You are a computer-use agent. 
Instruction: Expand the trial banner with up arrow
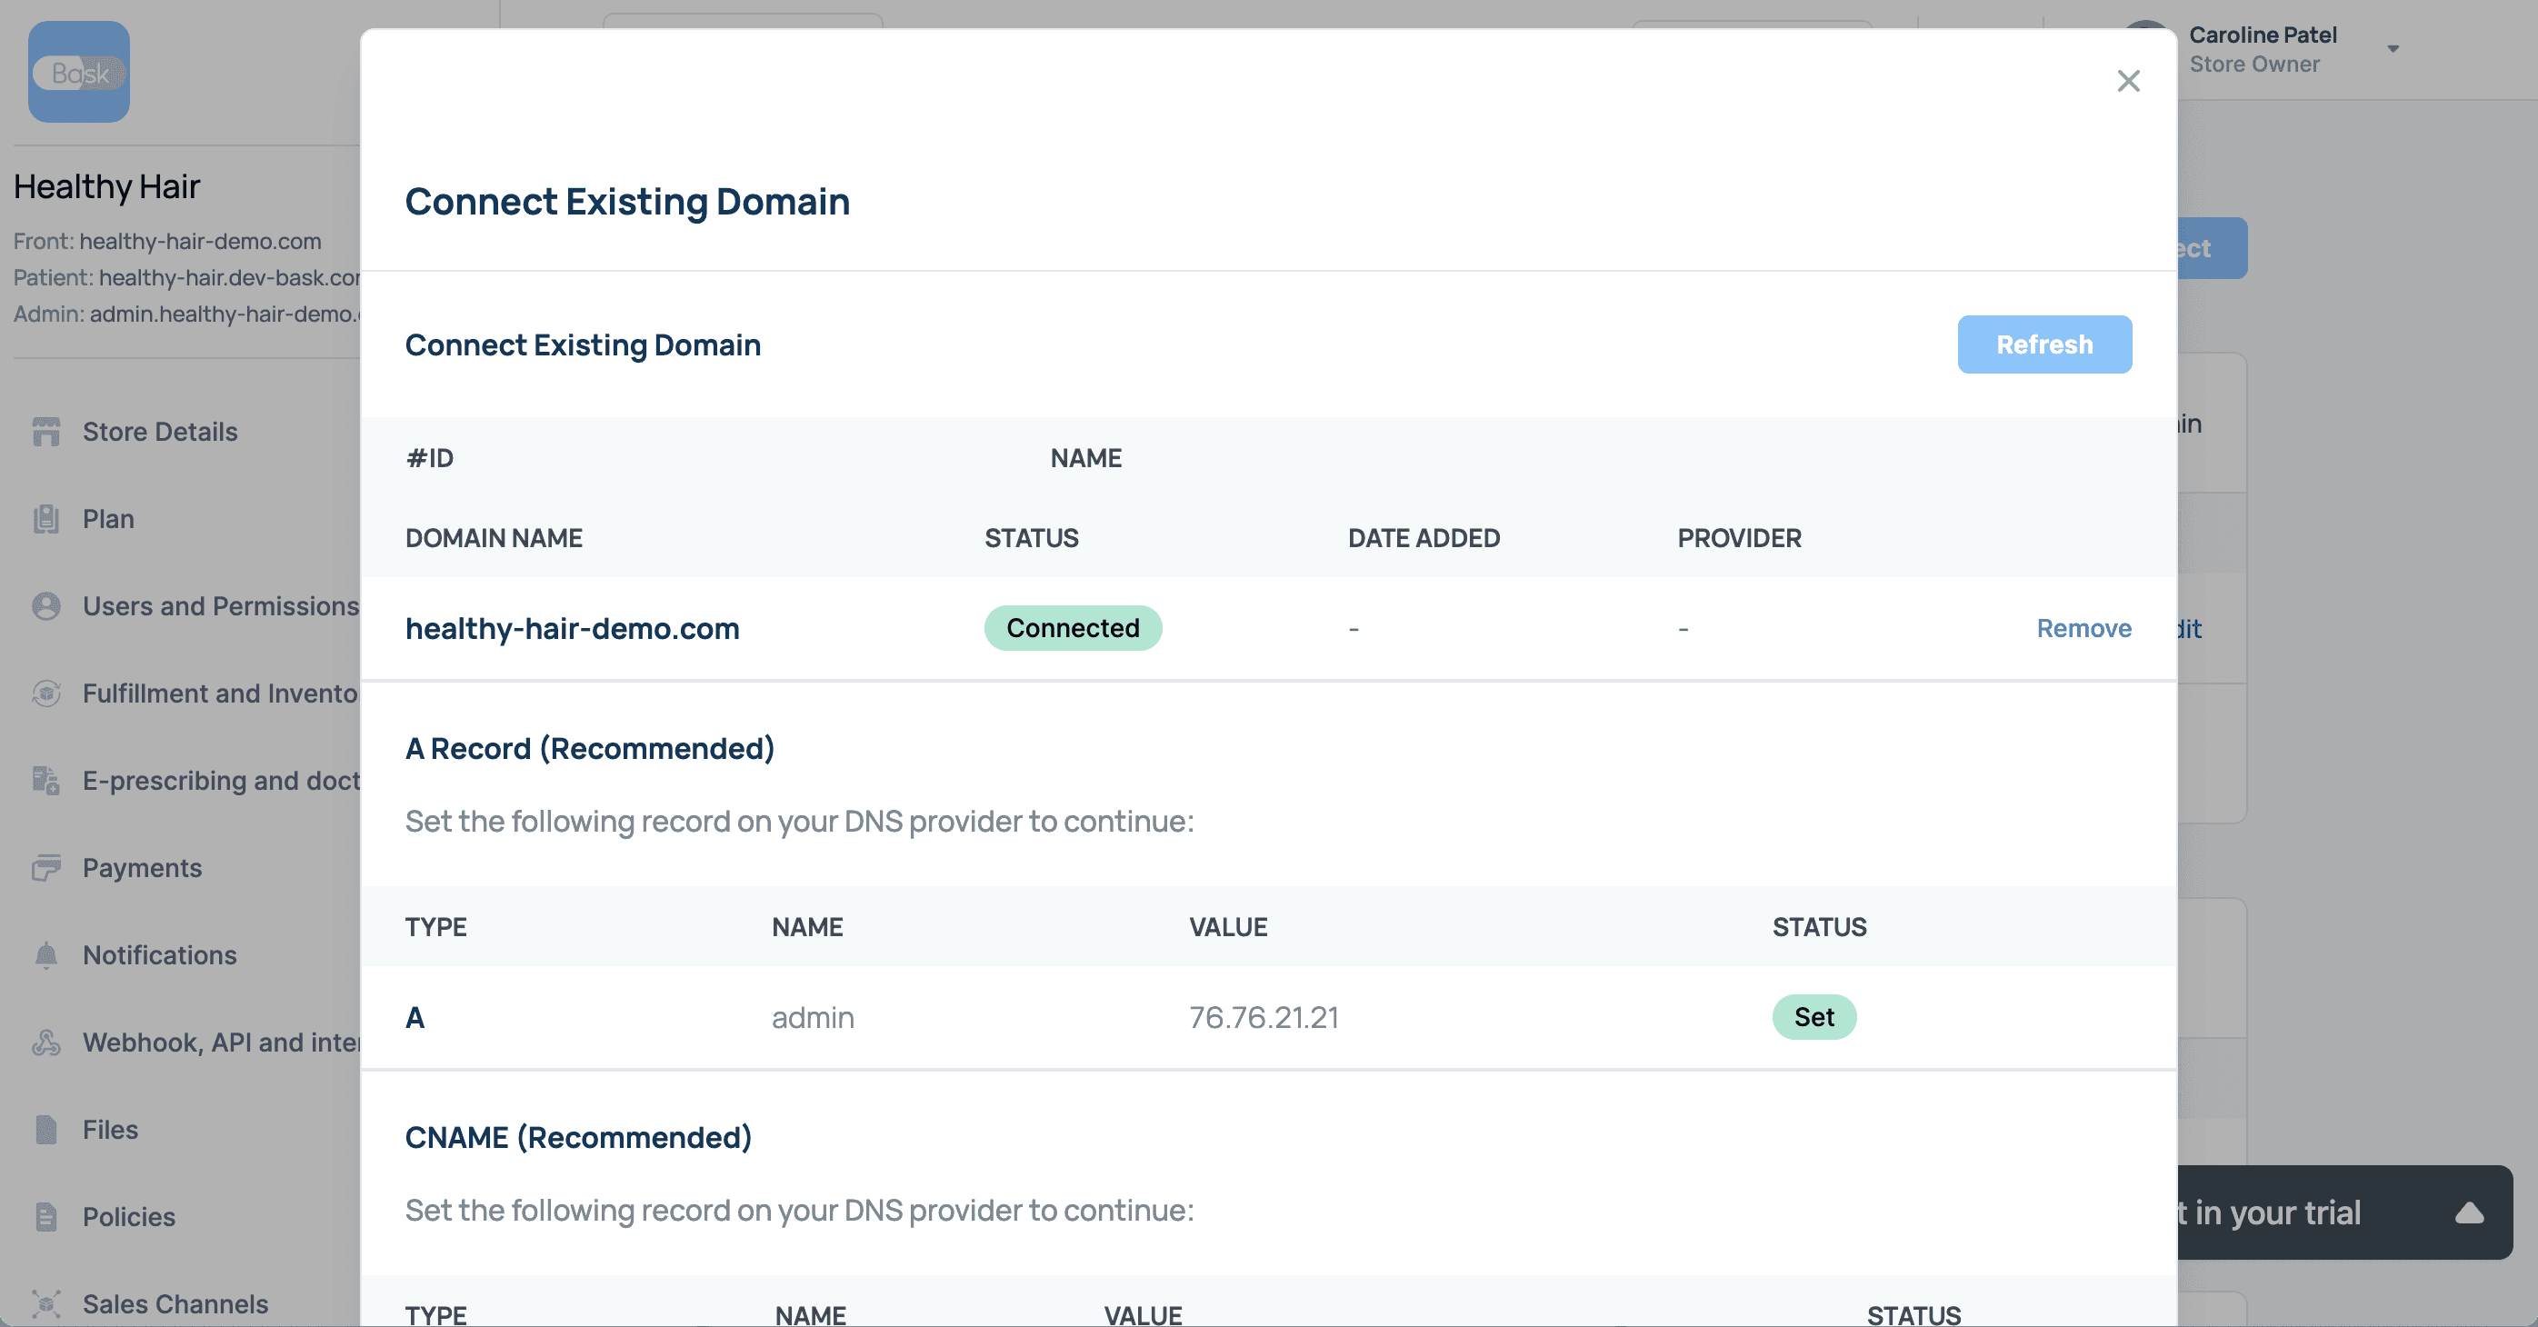[x=2469, y=1212]
